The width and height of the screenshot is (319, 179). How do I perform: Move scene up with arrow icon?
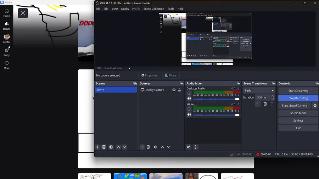118,147
